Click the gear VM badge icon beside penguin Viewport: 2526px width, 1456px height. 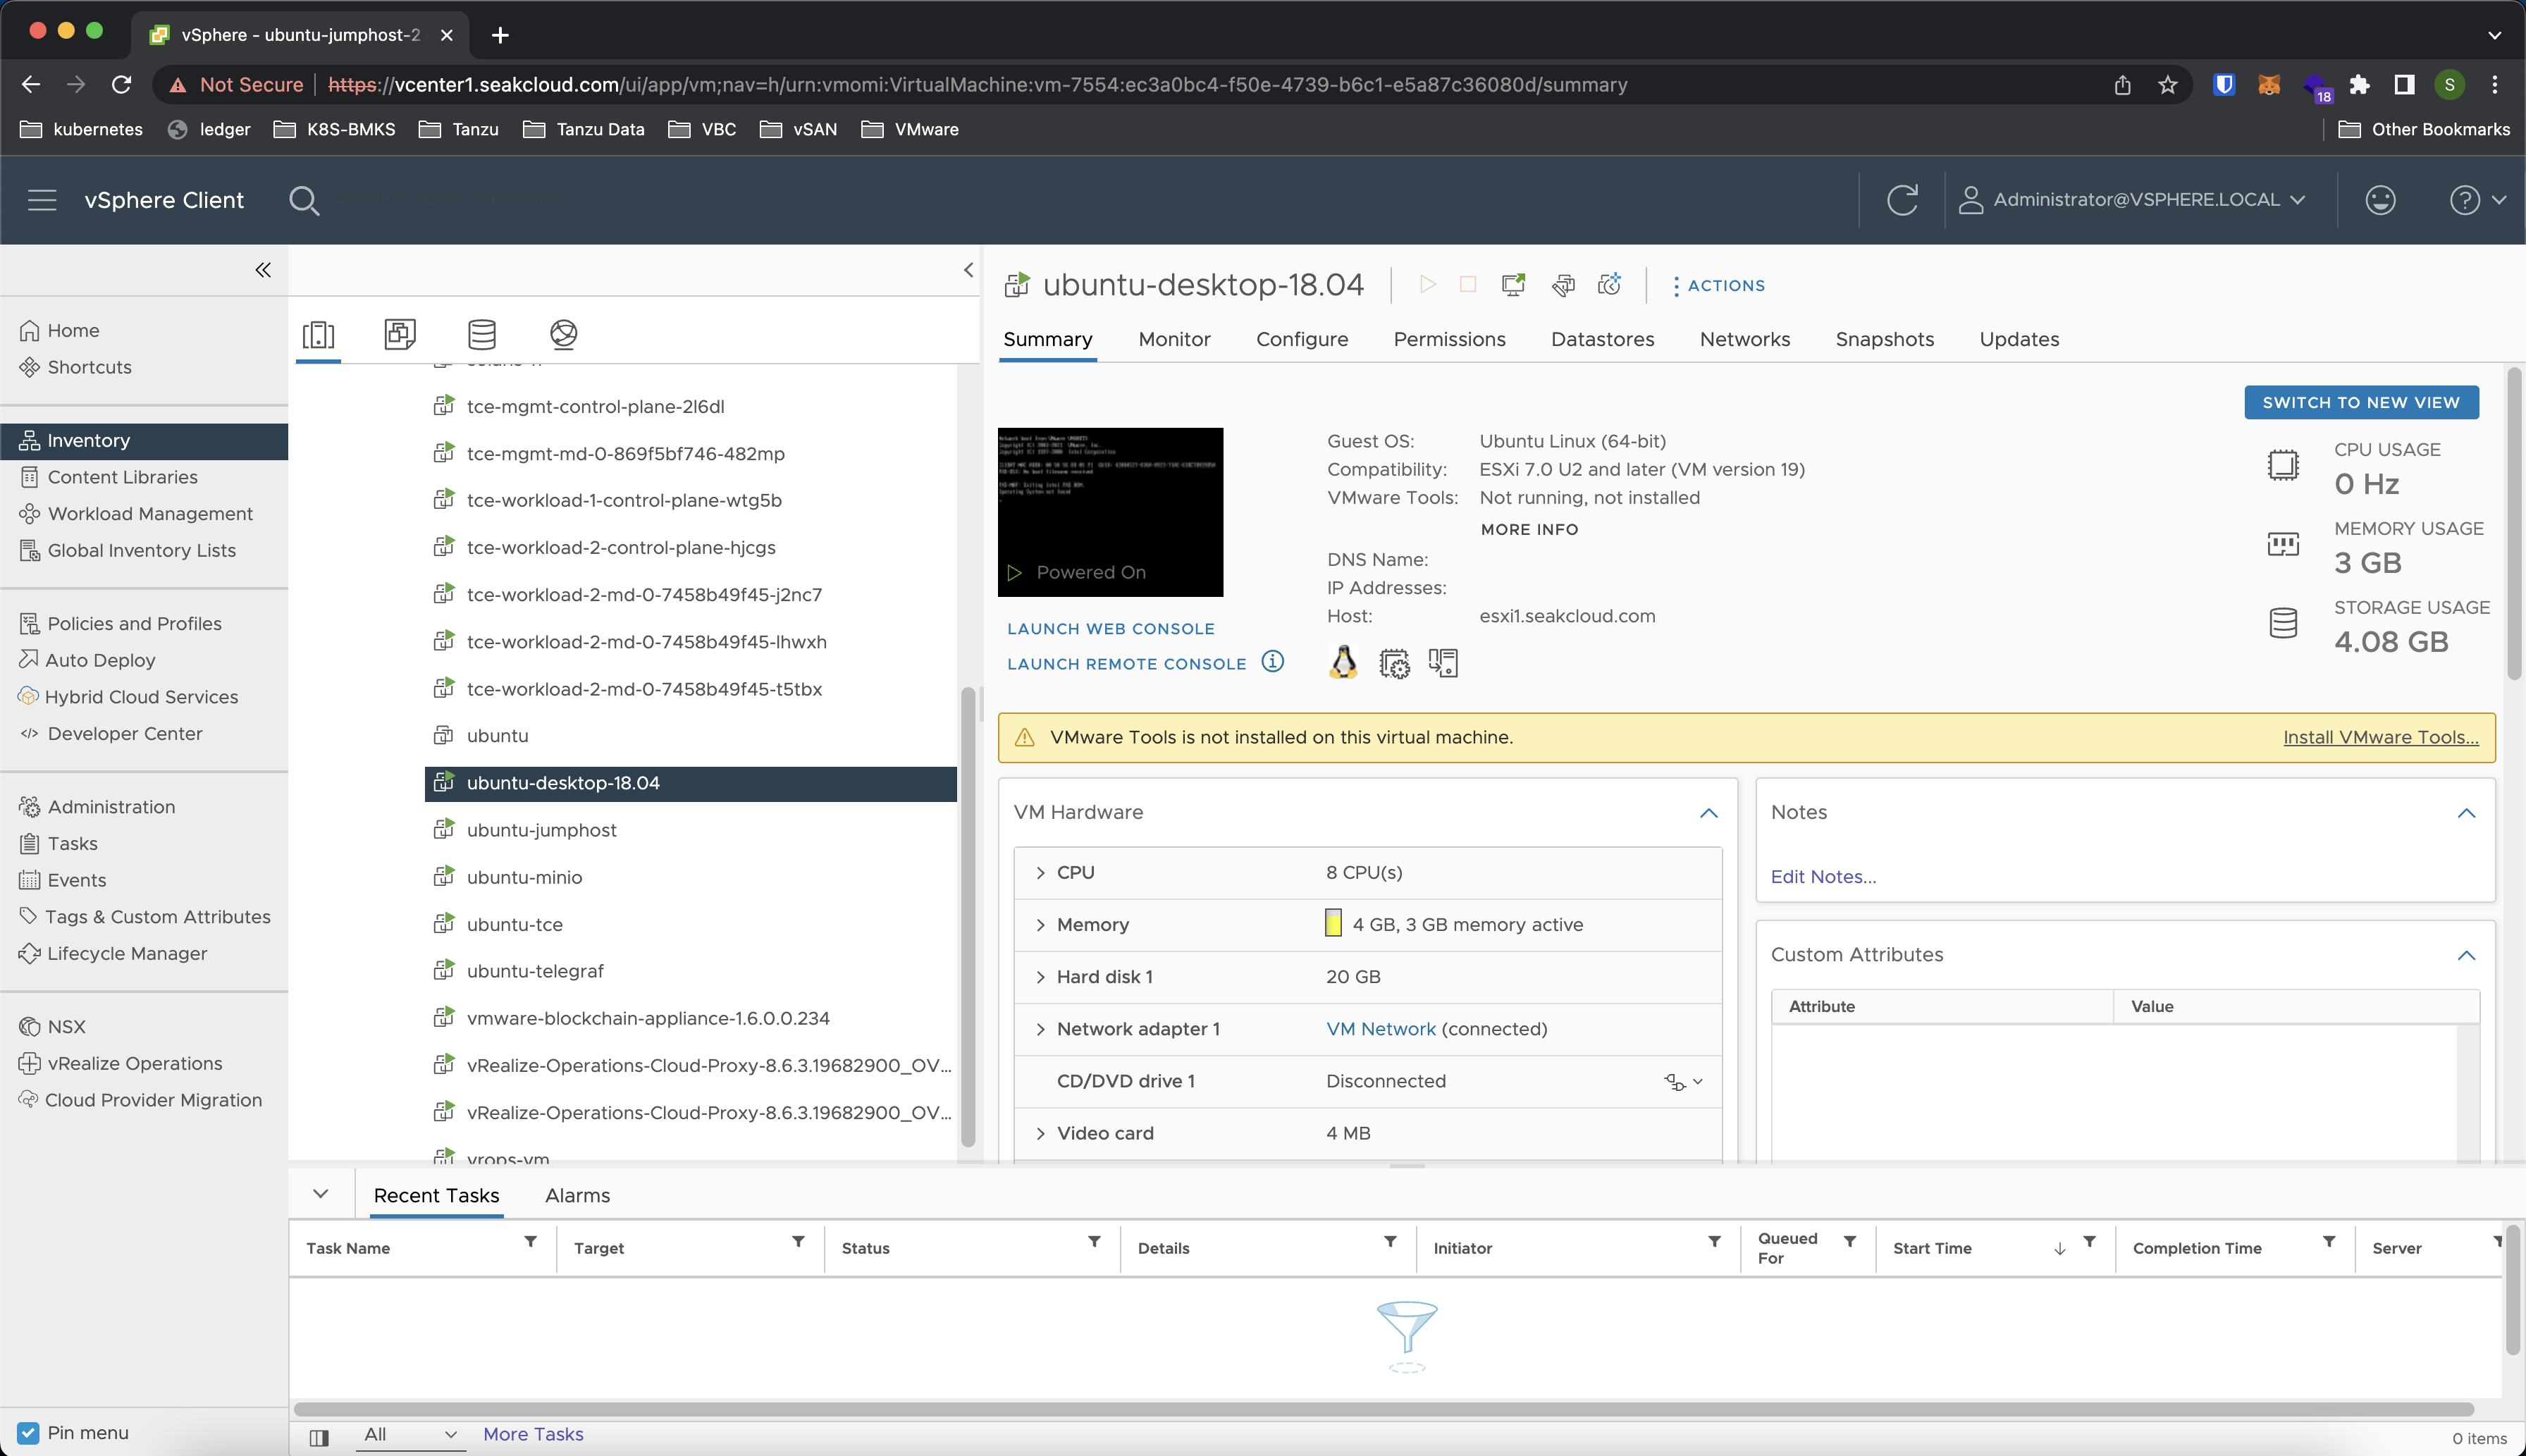pyautogui.click(x=1394, y=663)
